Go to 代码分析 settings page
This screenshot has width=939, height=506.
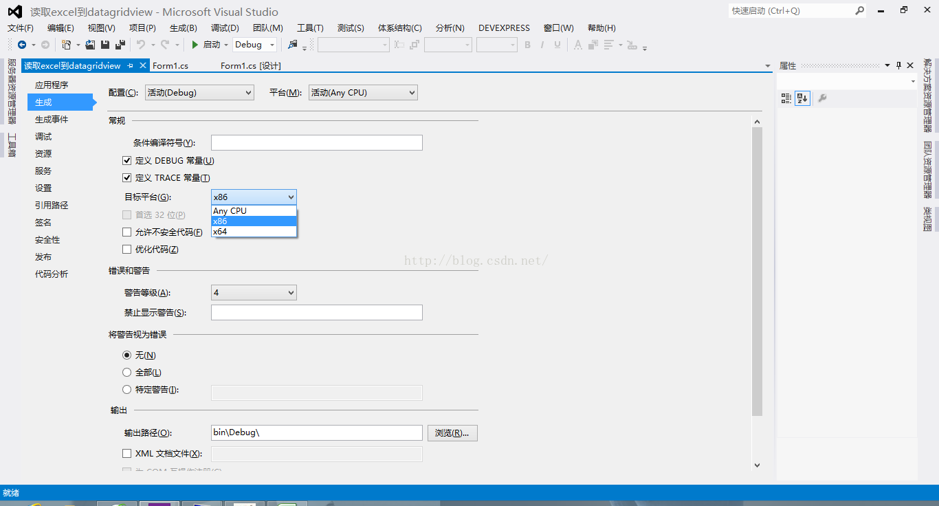pyautogui.click(x=52, y=274)
